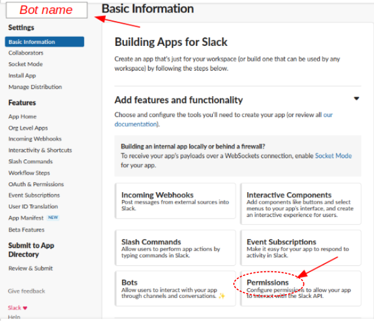374x325 pixels.
Task: Open Manage Distribution settings
Action: point(35,87)
